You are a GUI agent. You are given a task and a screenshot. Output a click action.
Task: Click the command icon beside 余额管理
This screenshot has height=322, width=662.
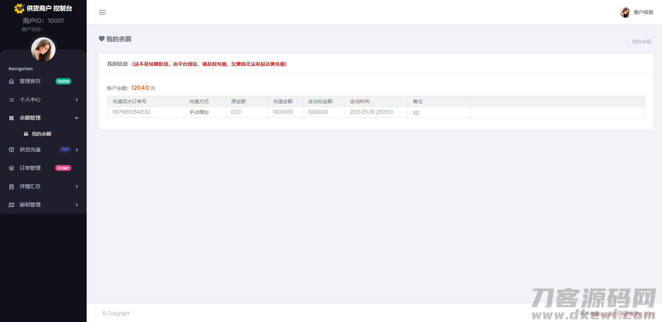[11, 118]
